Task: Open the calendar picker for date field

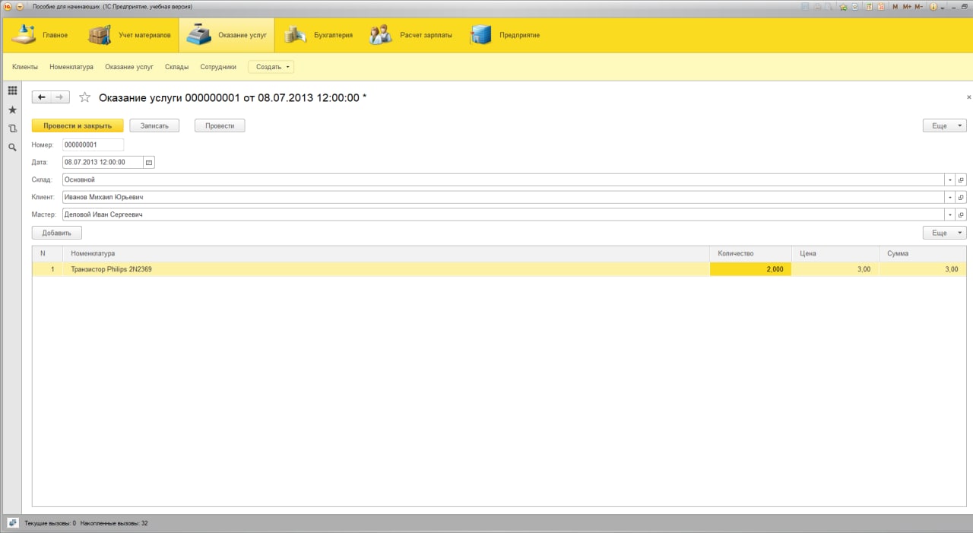Action: click(x=149, y=162)
